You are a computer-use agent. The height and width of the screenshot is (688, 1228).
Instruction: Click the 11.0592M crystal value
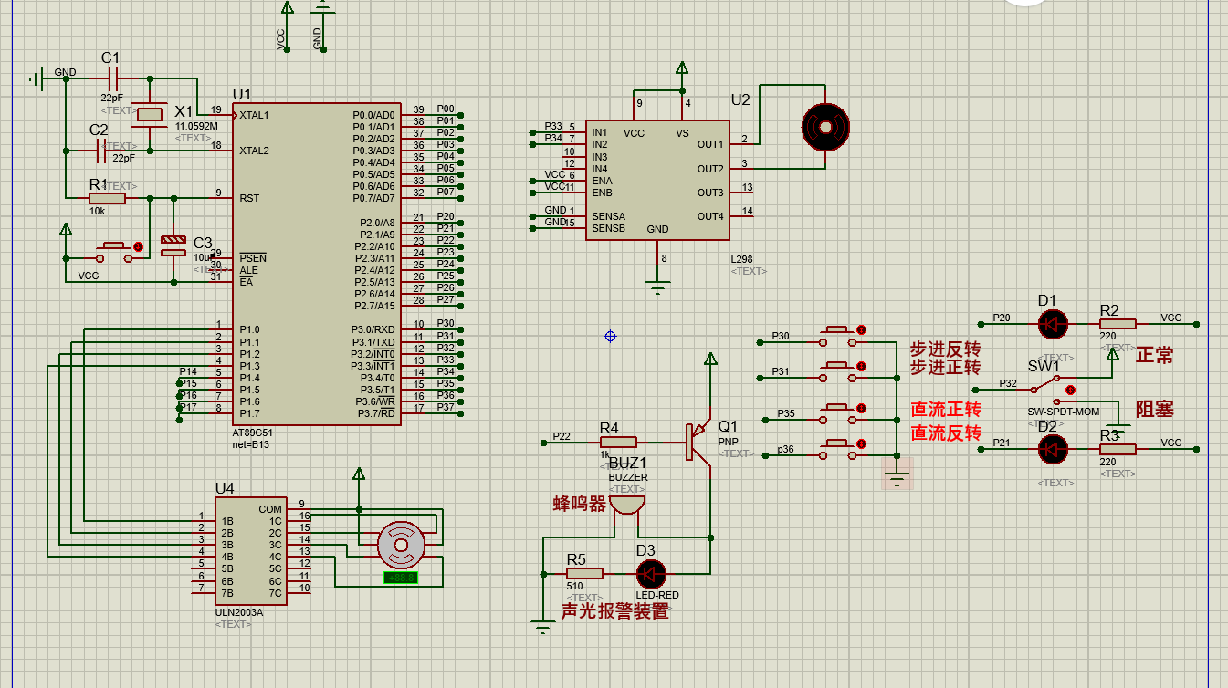point(196,126)
